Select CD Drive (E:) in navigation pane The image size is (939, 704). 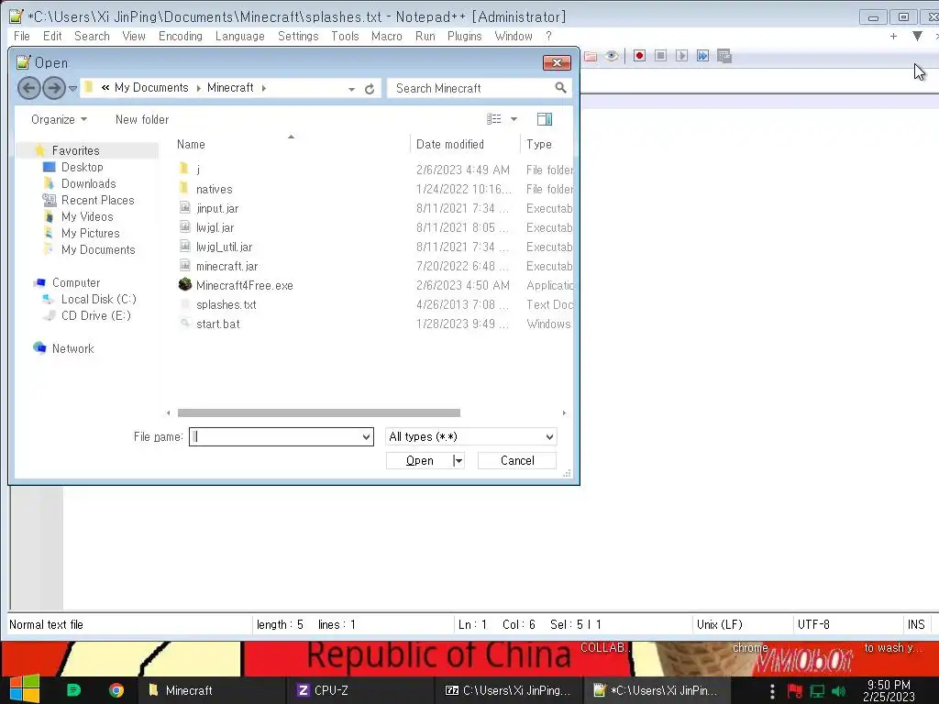click(95, 315)
